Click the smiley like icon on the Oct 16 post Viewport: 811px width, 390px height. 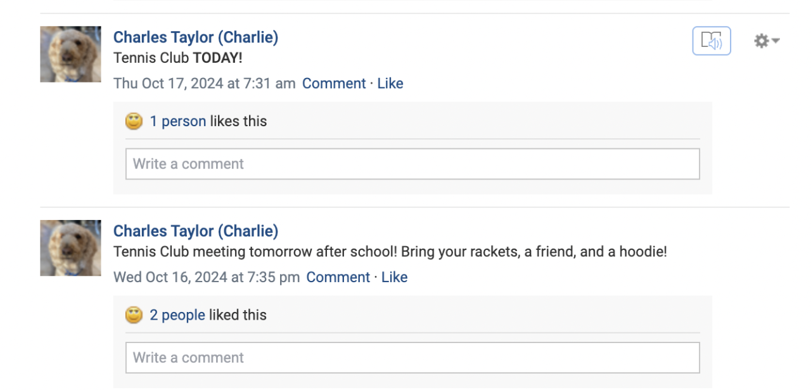click(x=134, y=315)
